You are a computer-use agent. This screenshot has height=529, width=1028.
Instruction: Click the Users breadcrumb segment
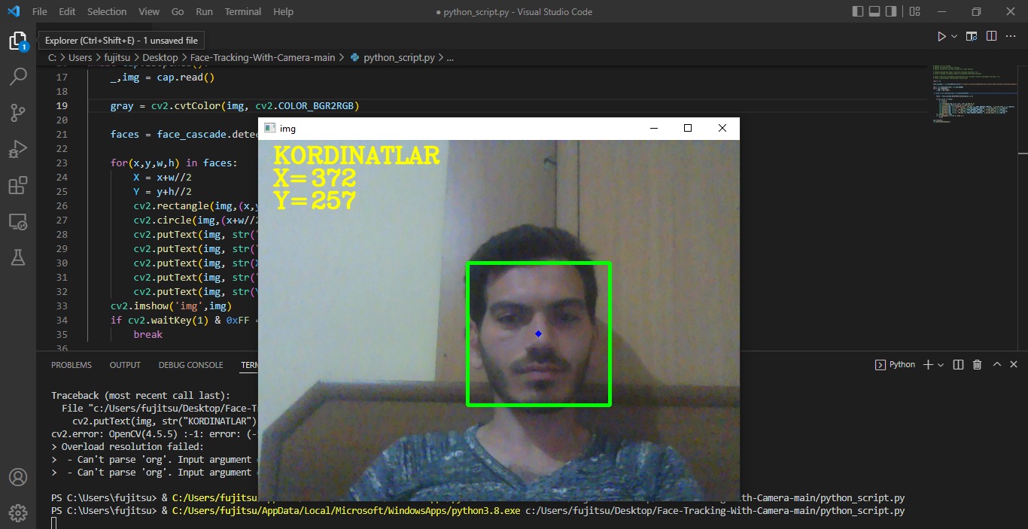tap(80, 57)
